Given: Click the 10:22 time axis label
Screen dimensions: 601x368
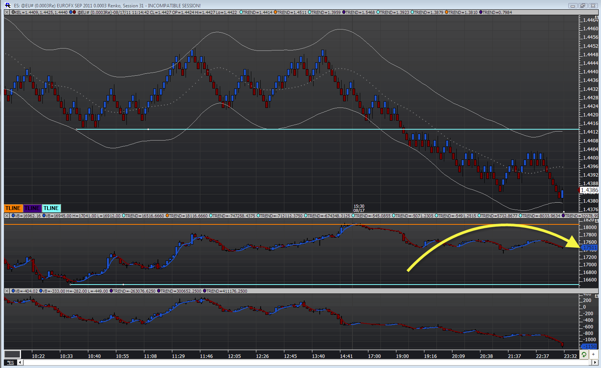Looking at the screenshot, I should point(38,356).
